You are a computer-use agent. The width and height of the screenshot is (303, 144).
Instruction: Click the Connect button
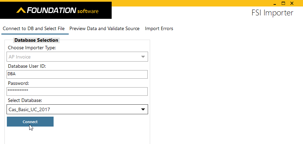tap(30, 122)
